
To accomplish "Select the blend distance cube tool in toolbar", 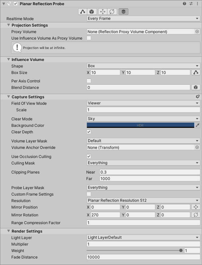I will (92, 12).
